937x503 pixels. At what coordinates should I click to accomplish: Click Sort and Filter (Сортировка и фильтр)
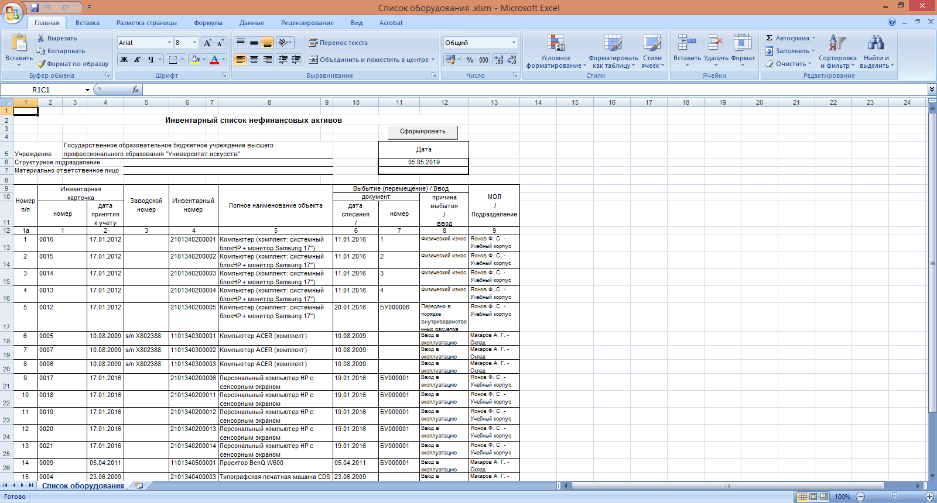tap(837, 51)
